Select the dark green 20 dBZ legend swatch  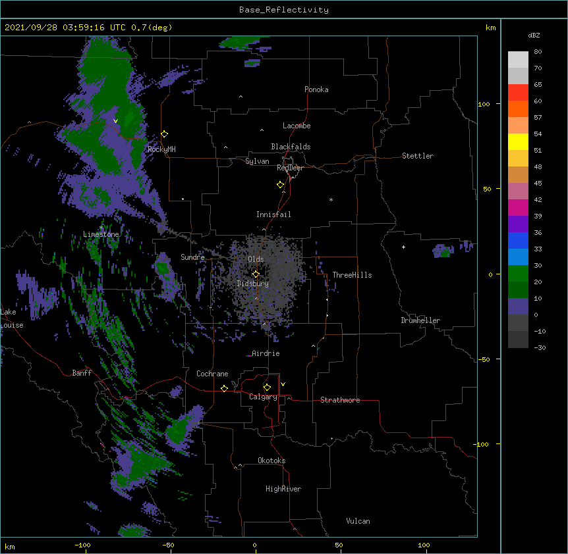(518, 290)
